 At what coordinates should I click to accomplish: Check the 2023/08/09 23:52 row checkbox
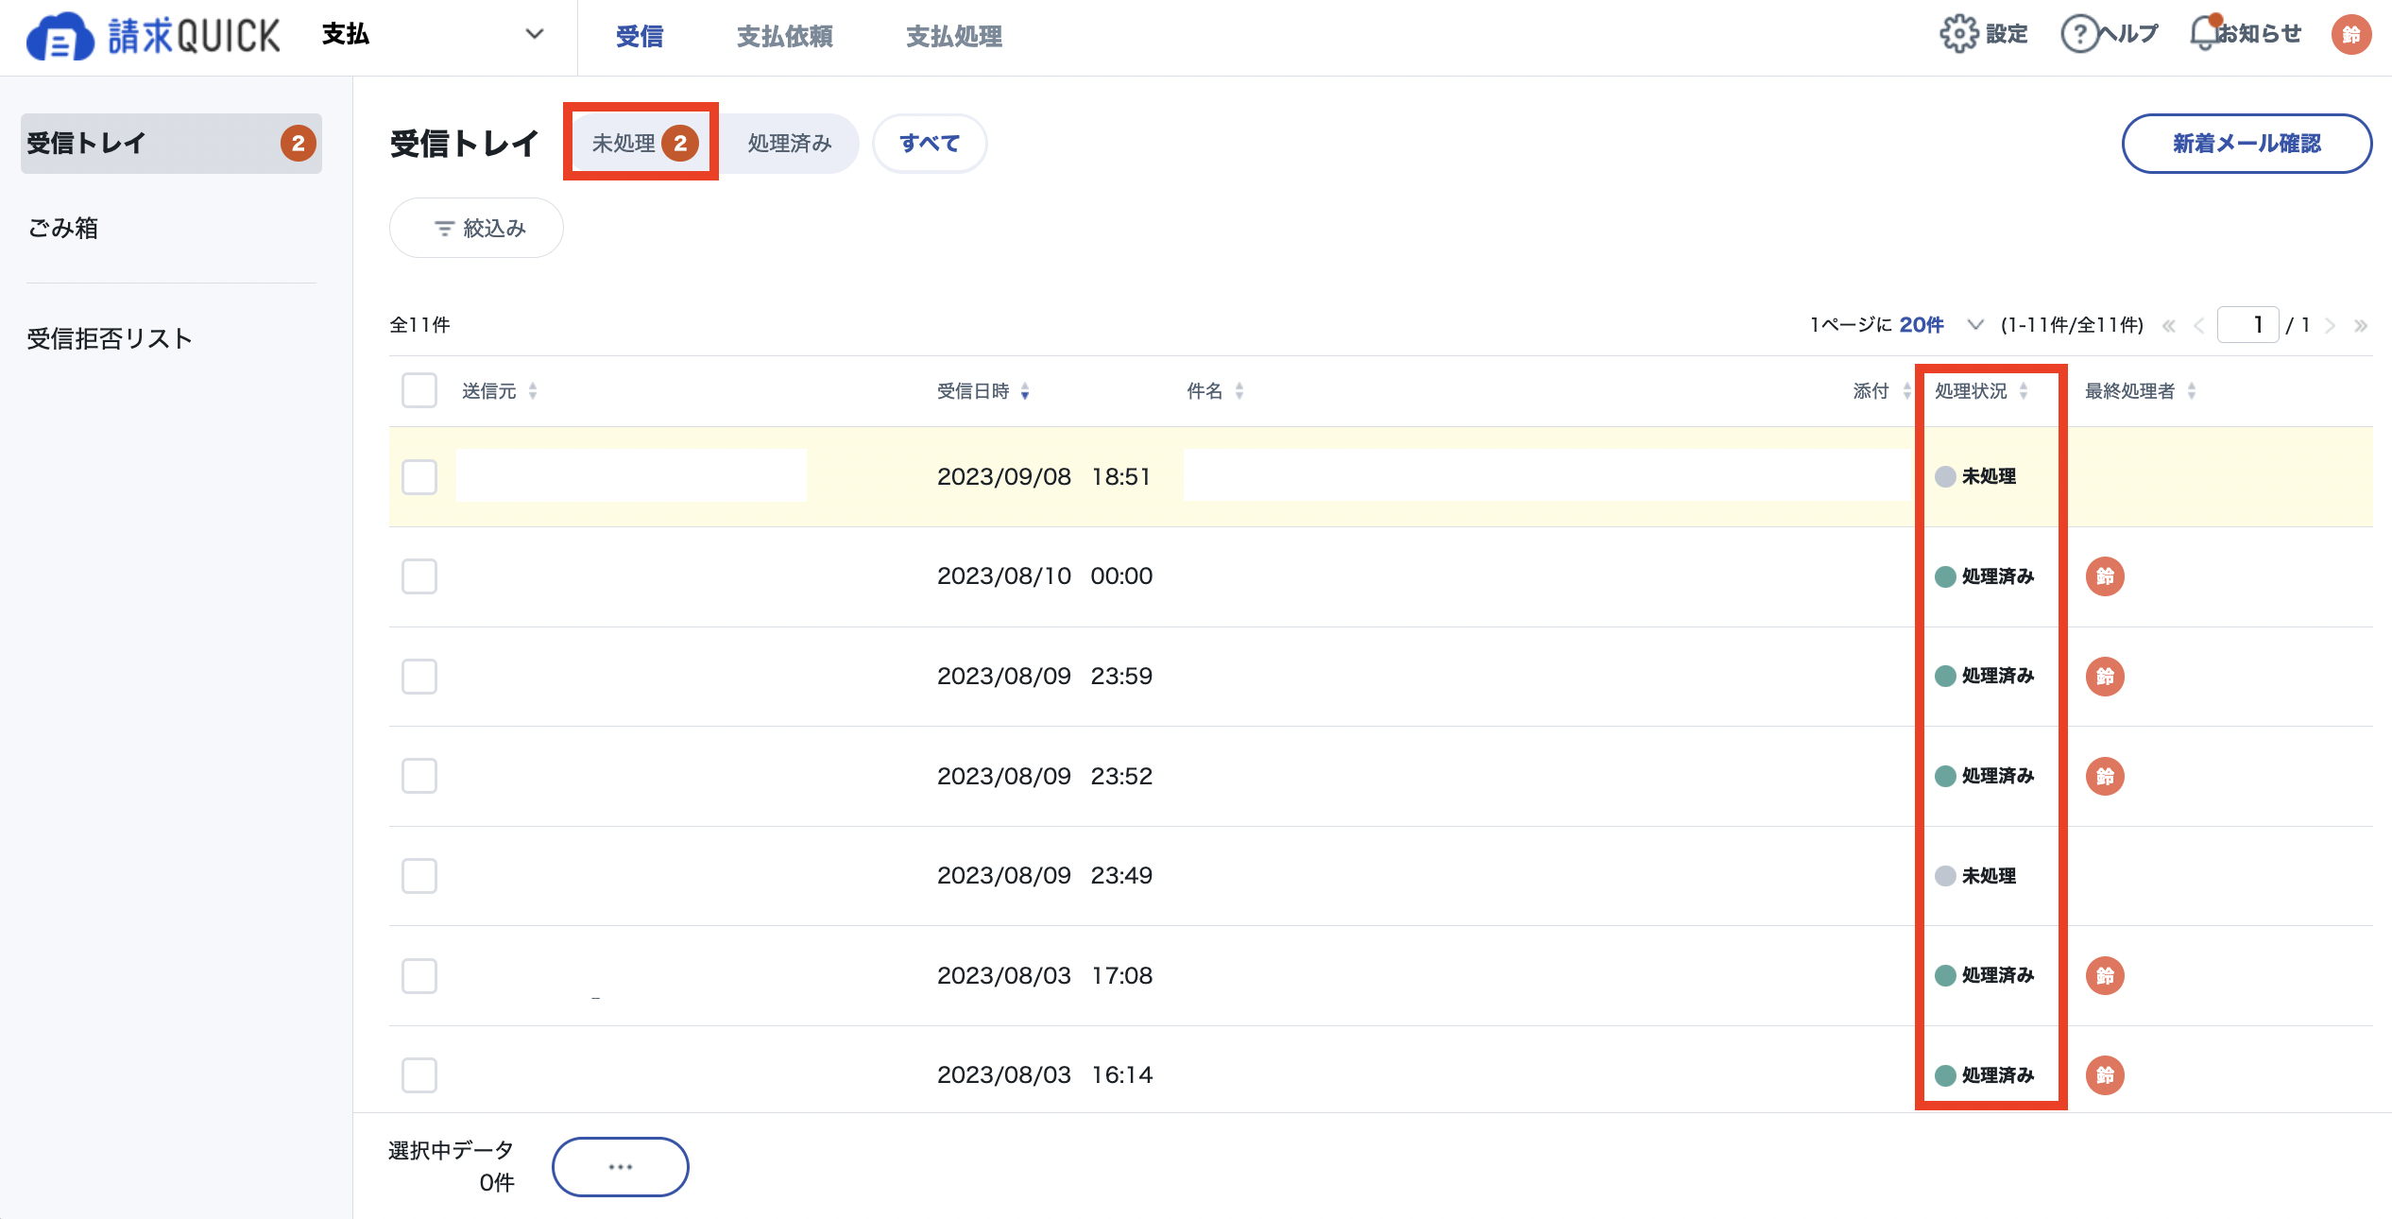point(419,776)
